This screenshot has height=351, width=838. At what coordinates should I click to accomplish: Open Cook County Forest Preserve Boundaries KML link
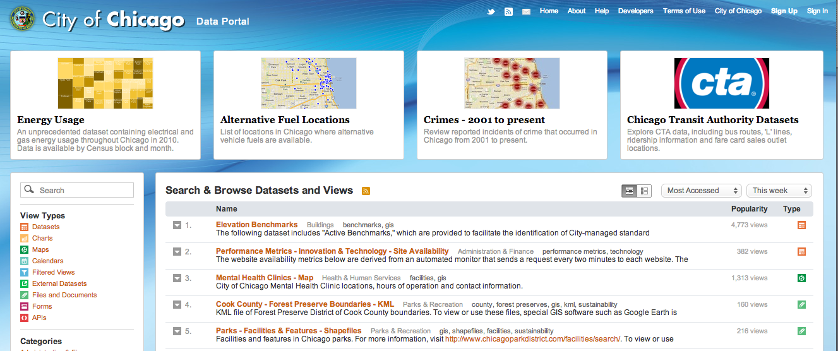[x=305, y=304]
